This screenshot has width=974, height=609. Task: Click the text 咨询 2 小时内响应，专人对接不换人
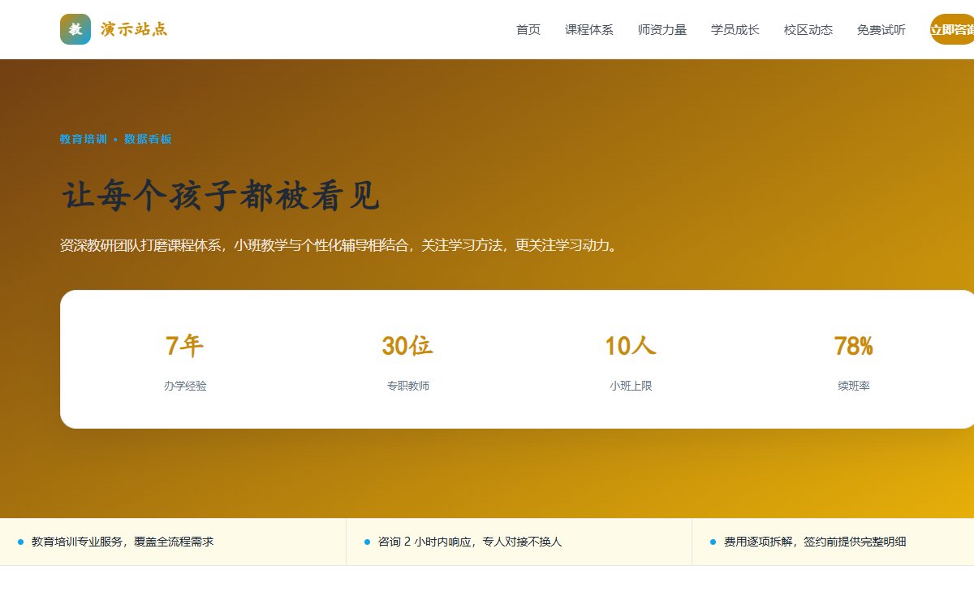tap(470, 542)
